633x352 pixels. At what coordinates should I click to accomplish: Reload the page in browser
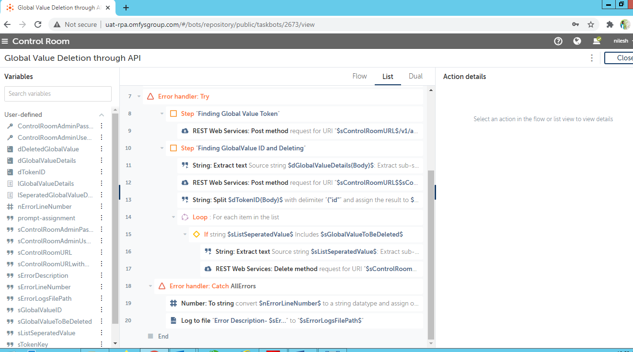click(38, 24)
